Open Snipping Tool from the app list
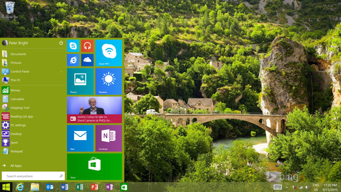The width and height of the screenshot is (341, 192). 20,108
